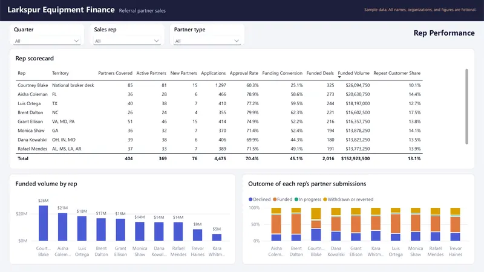This screenshot has height=272, width=484.
Task: Click the Larkspur Equipment Finance title
Action: click(61, 10)
